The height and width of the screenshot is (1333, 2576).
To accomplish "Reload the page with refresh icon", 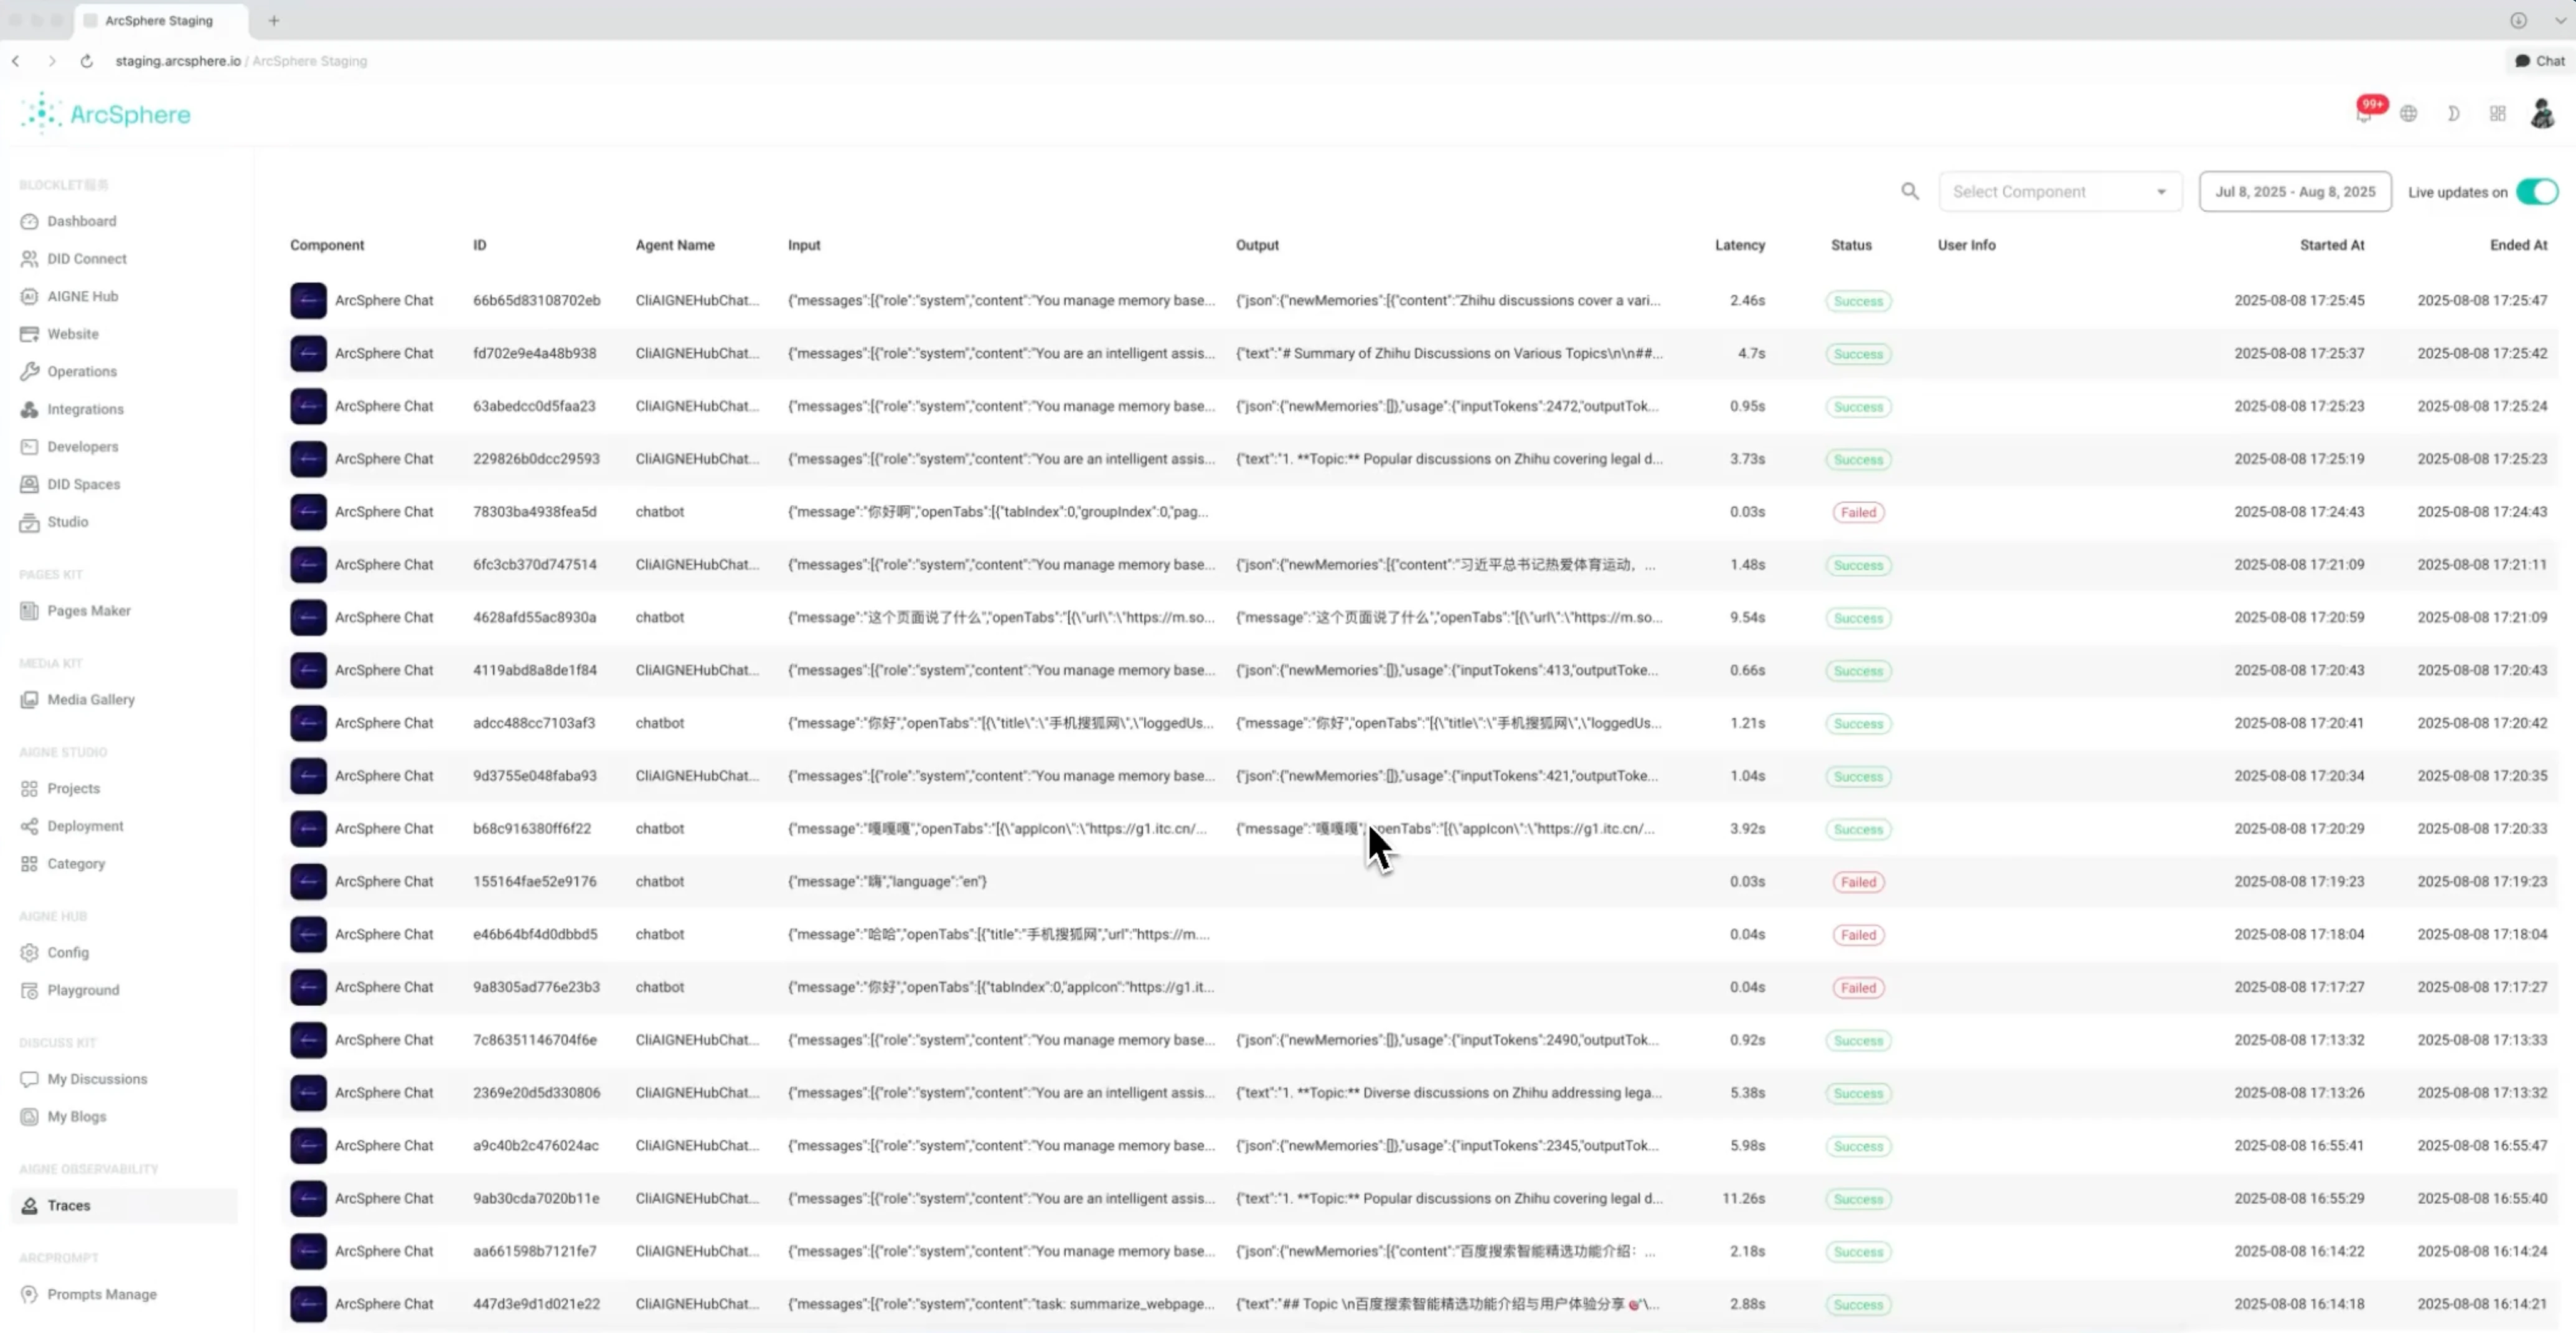I will pos(87,61).
